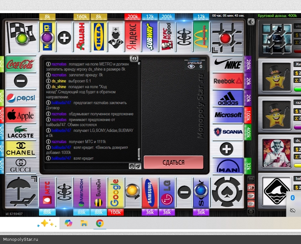Click the 200k price above Яндекс
This screenshot has height=244, width=301.
133,17
